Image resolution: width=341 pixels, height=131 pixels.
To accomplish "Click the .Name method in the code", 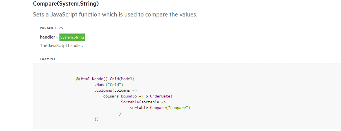I will coord(101,85).
